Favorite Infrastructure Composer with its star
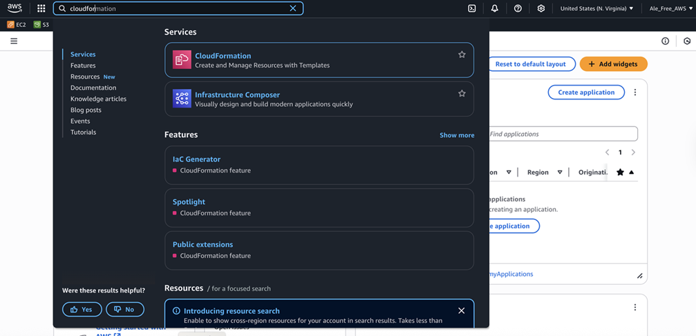The image size is (696, 336). pyautogui.click(x=462, y=94)
